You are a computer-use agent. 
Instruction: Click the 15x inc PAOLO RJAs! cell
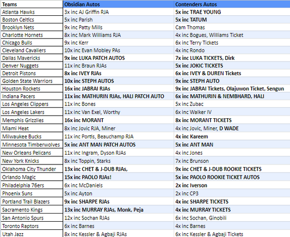click(x=119, y=177)
